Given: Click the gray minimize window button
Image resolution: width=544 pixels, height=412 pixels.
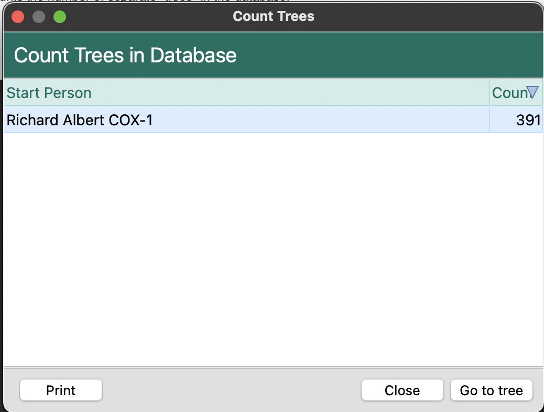Looking at the screenshot, I should [x=39, y=17].
